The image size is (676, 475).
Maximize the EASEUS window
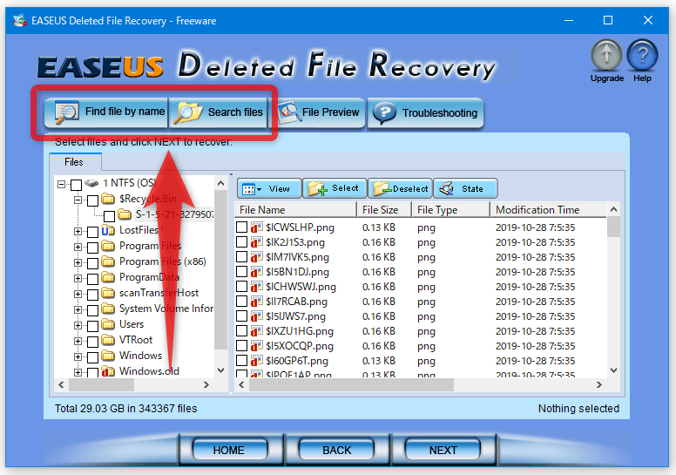tap(608, 20)
